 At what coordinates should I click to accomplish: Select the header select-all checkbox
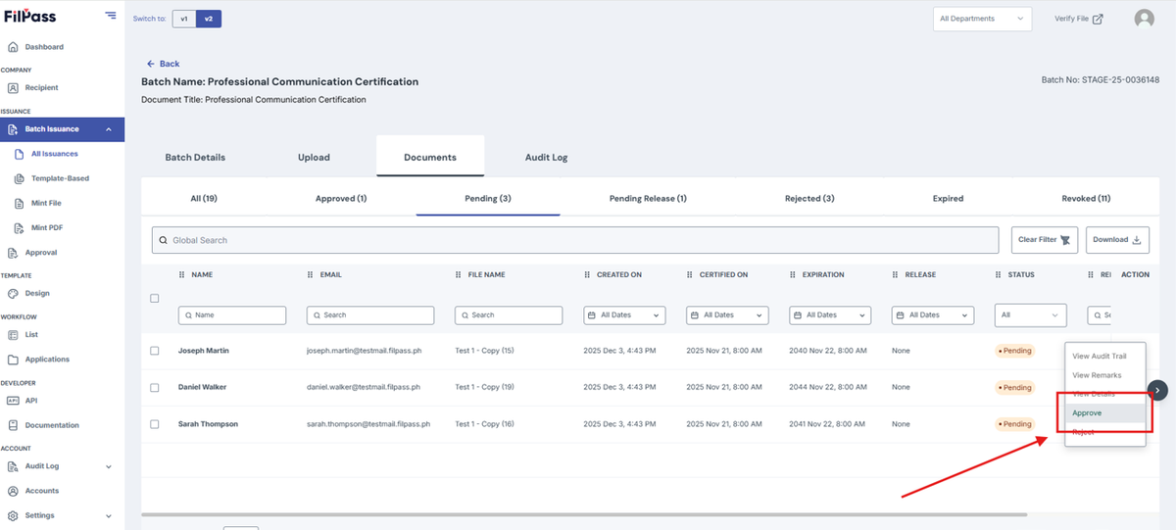154,298
